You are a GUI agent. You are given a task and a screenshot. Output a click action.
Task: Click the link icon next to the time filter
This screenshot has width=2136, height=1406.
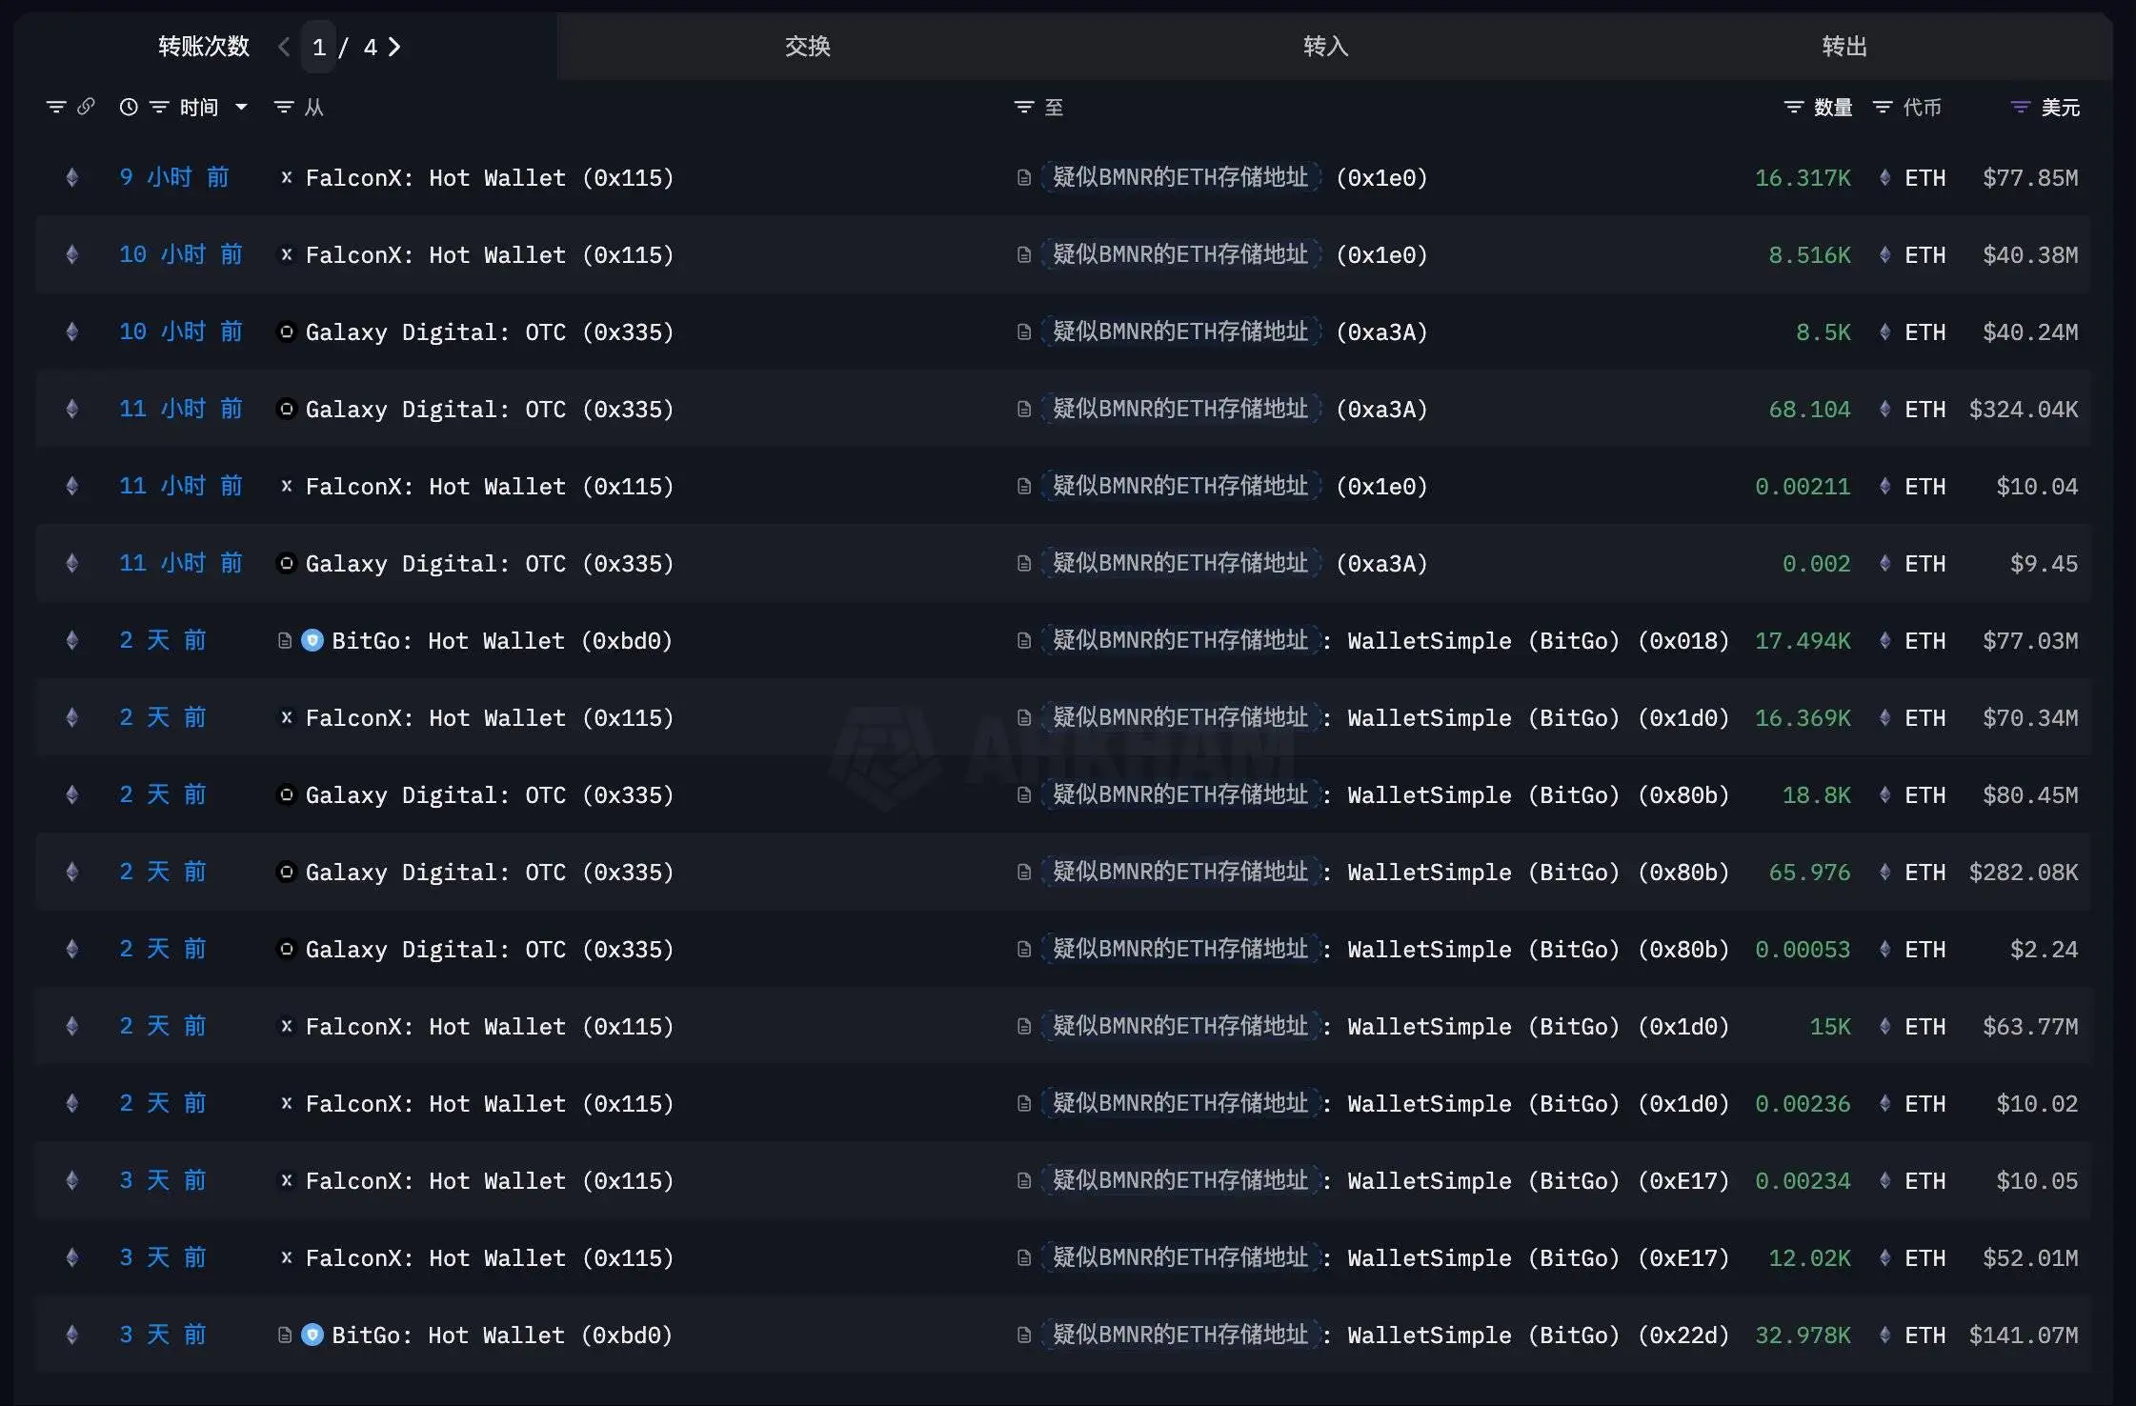pos(87,107)
